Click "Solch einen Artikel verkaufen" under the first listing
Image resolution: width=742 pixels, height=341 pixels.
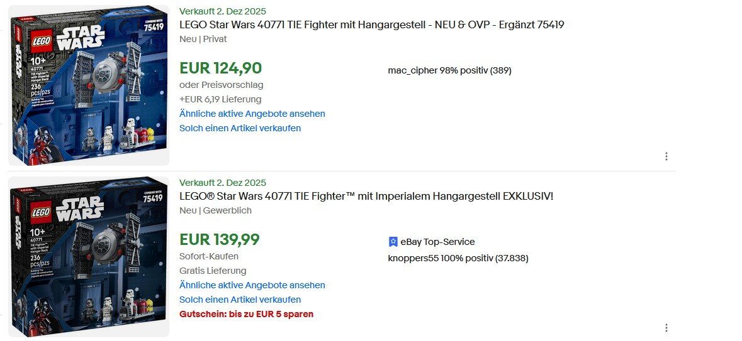pos(240,128)
